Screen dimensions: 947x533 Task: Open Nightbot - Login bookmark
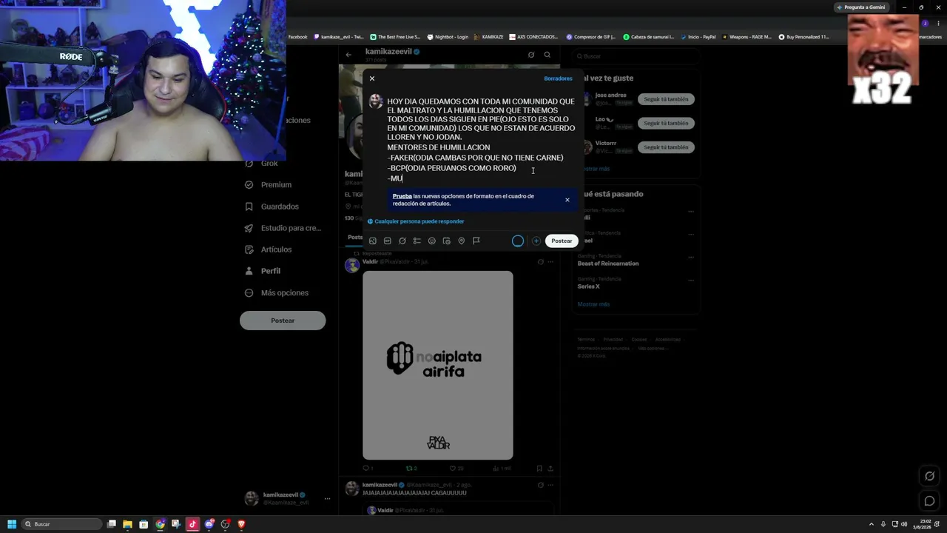448,37
